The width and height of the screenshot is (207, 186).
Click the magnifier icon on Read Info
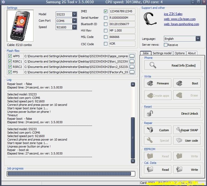coord(153,65)
